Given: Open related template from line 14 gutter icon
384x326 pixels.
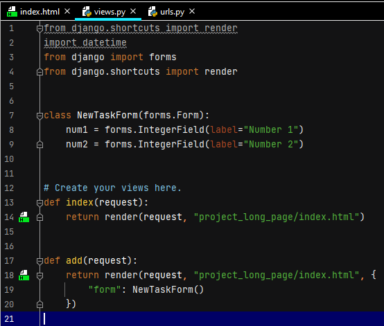Looking at the screenshot, I should [24, 217].
